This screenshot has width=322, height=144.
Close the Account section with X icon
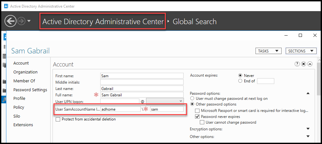[x=304, y=64]
